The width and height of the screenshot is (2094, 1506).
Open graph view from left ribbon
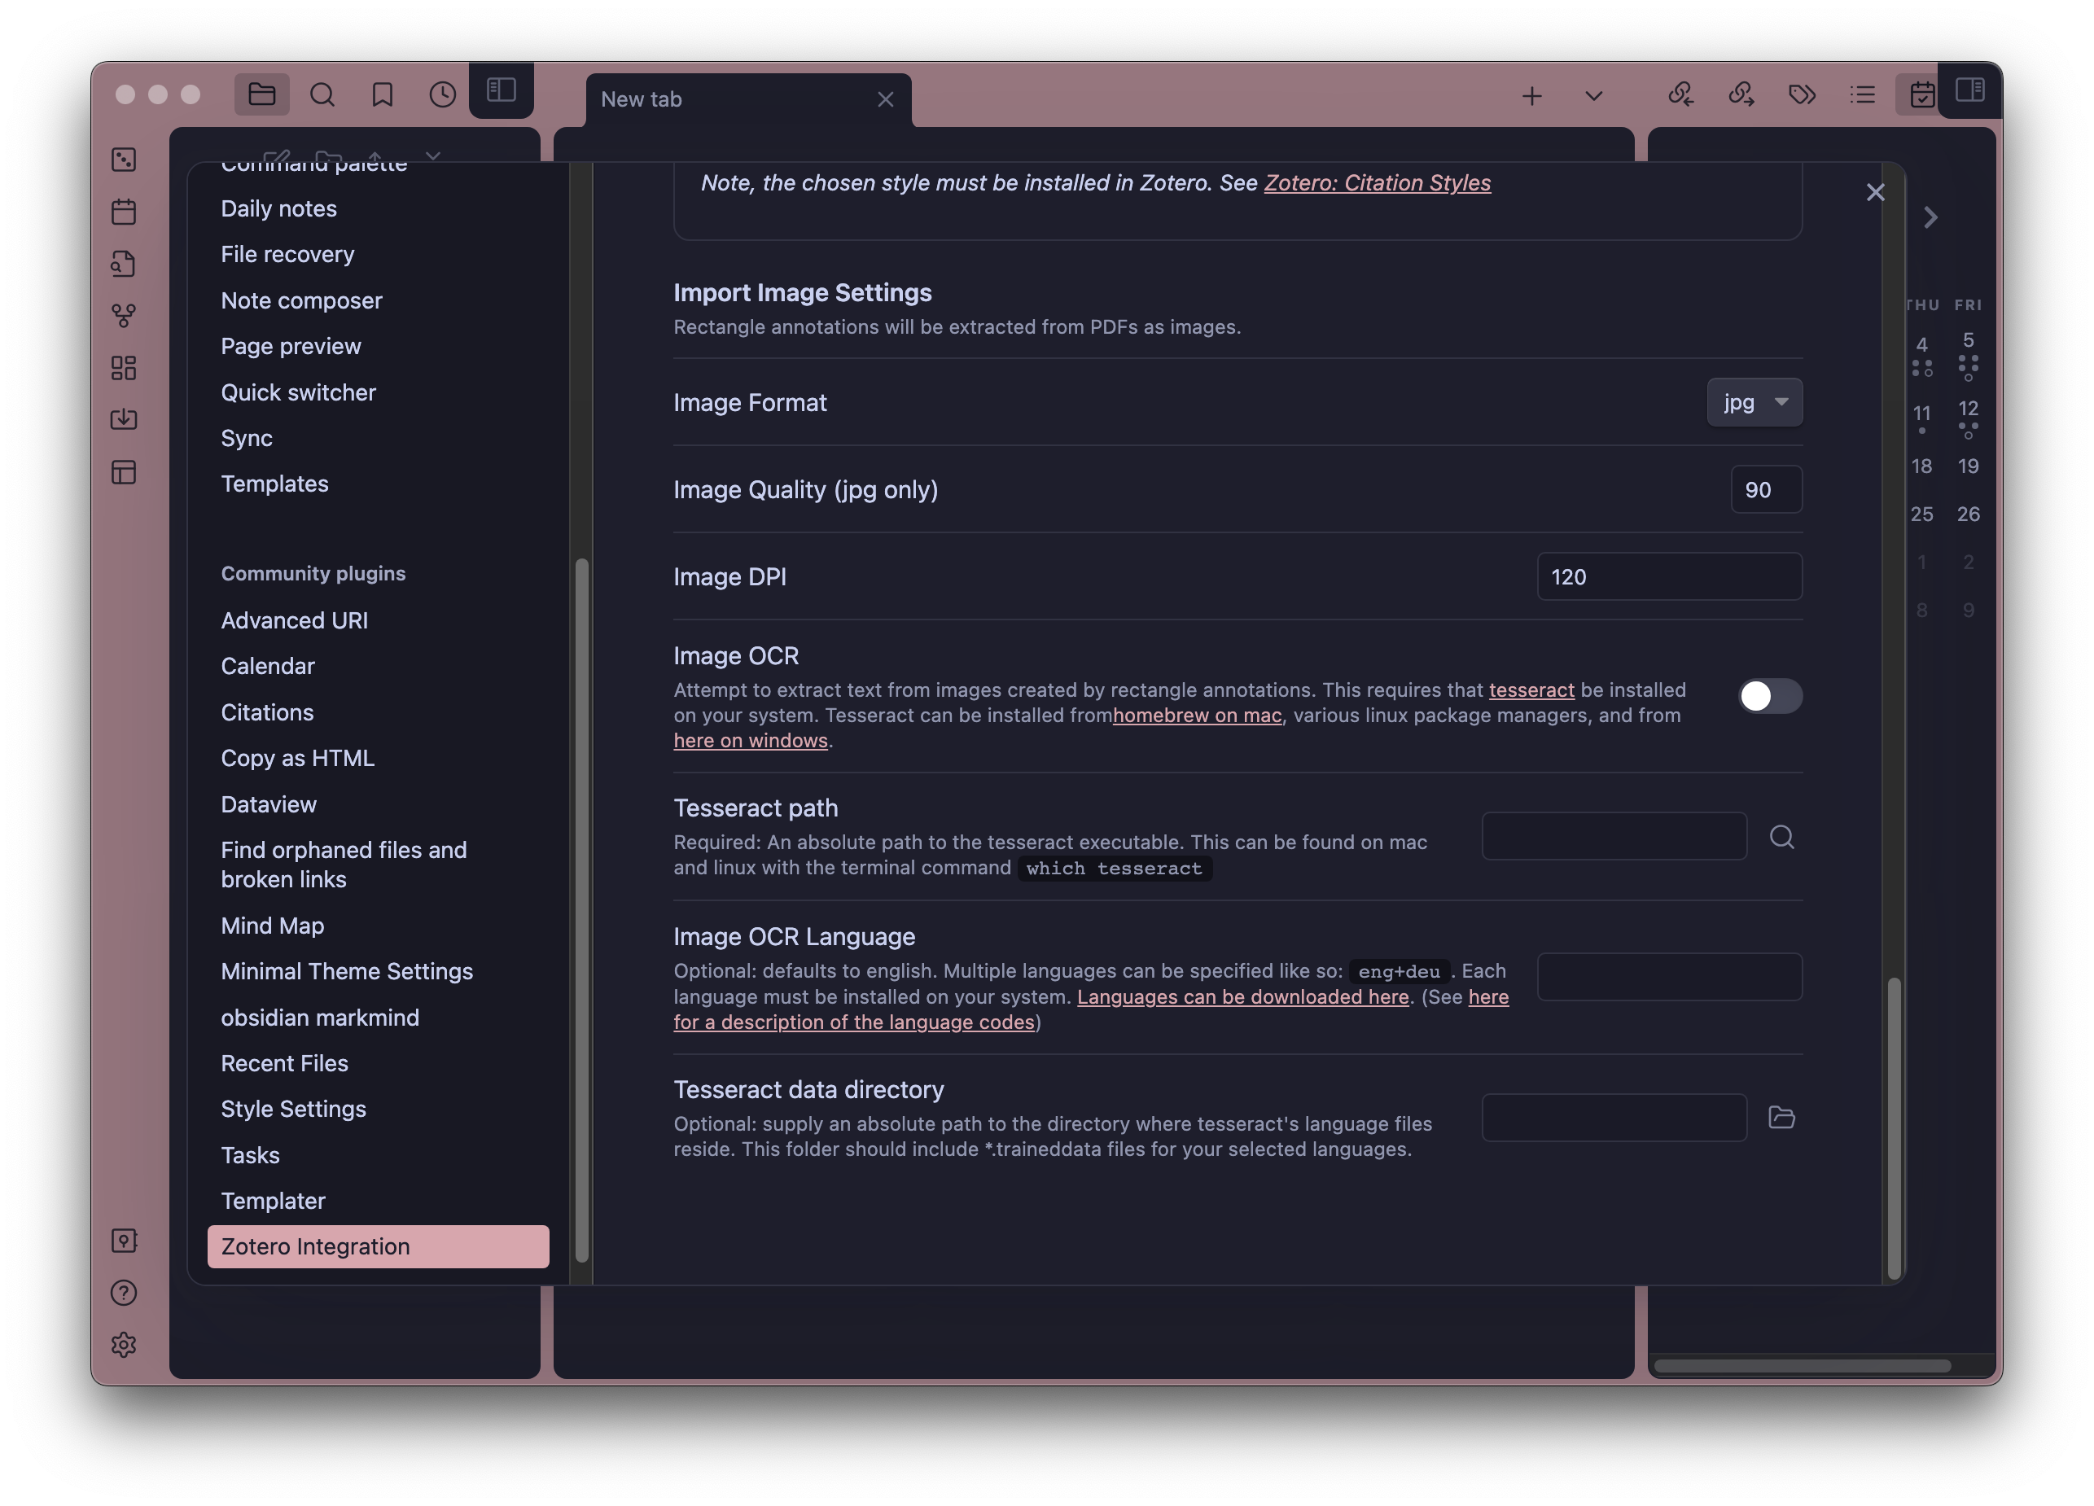[x=124, y=316]
